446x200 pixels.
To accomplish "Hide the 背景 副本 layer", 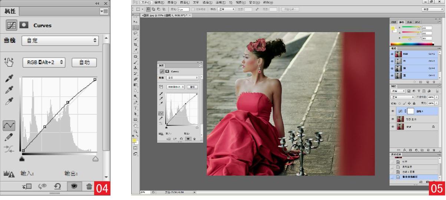I will point(393,119).
